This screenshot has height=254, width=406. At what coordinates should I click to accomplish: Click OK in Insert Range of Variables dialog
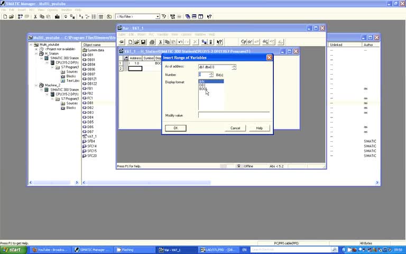pyautogui.click(x=176, y=128)
